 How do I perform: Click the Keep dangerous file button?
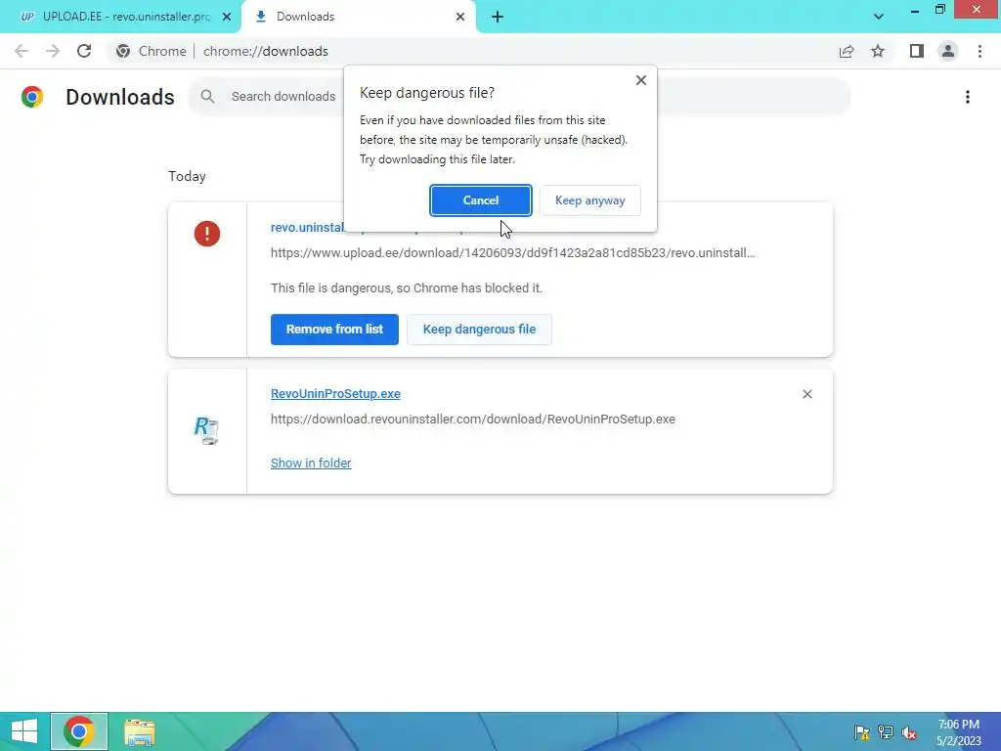pos(479,330)
